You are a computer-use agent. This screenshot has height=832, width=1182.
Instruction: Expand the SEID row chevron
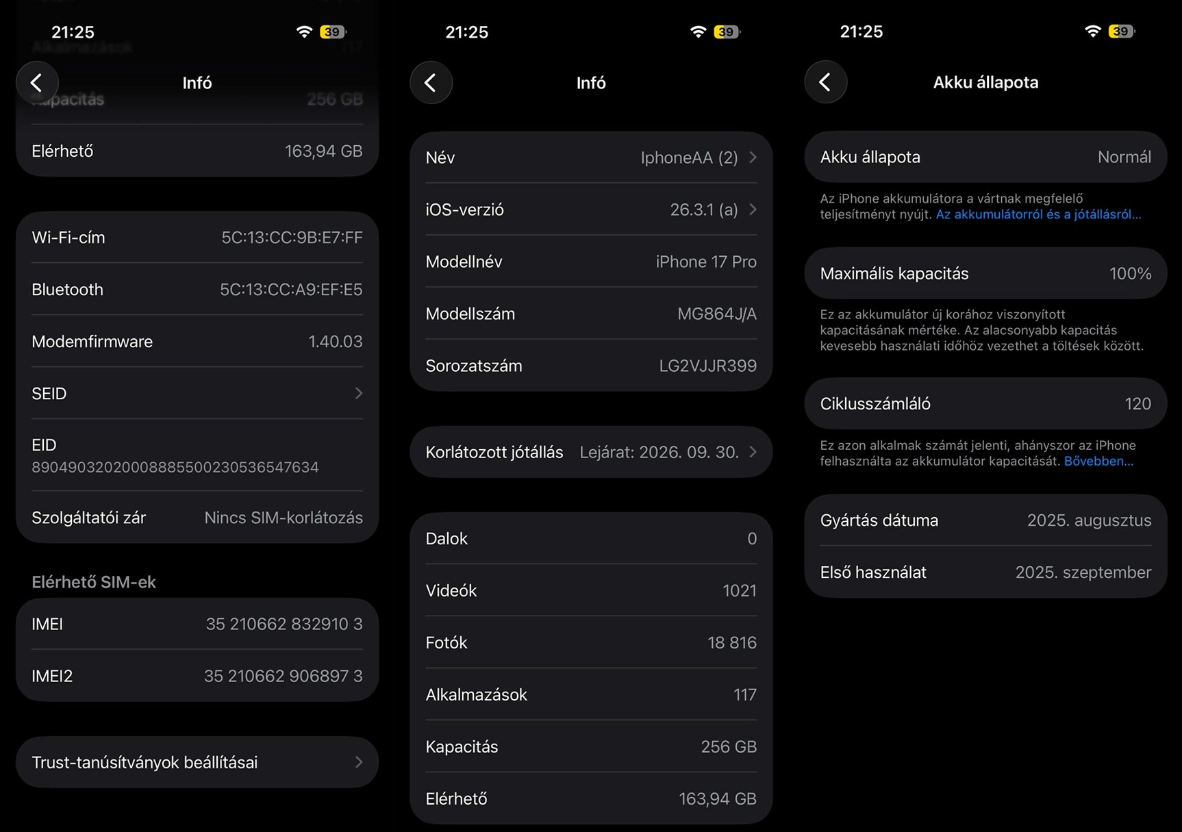click(x=359, y=393)
